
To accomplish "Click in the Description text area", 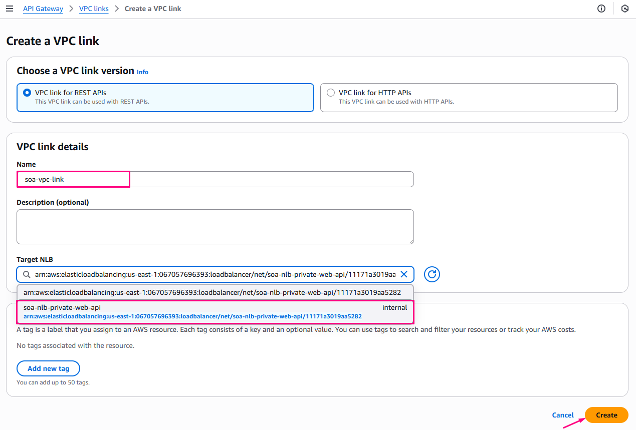I will [215, 226].
